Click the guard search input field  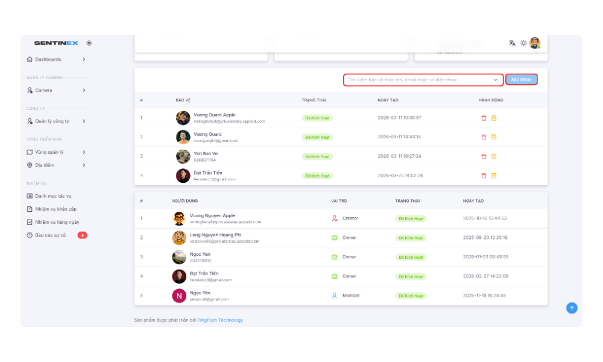pyautogui.click(x=416, y=80)
